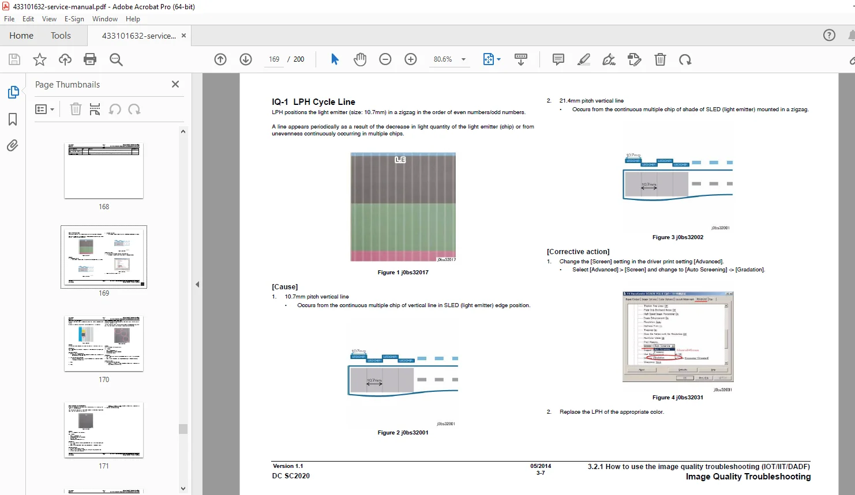Print the document with the printer icon

point(90,59)
